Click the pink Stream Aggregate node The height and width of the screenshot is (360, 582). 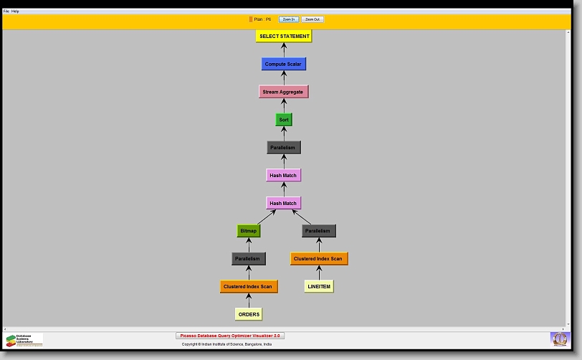[x=283, y=92]
